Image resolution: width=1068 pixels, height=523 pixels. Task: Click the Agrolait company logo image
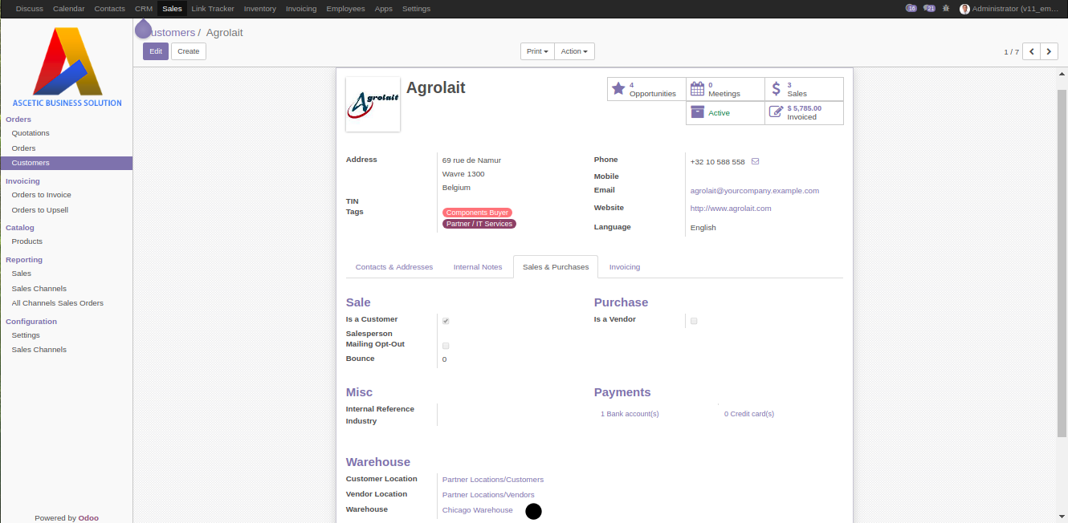[373, 104]
